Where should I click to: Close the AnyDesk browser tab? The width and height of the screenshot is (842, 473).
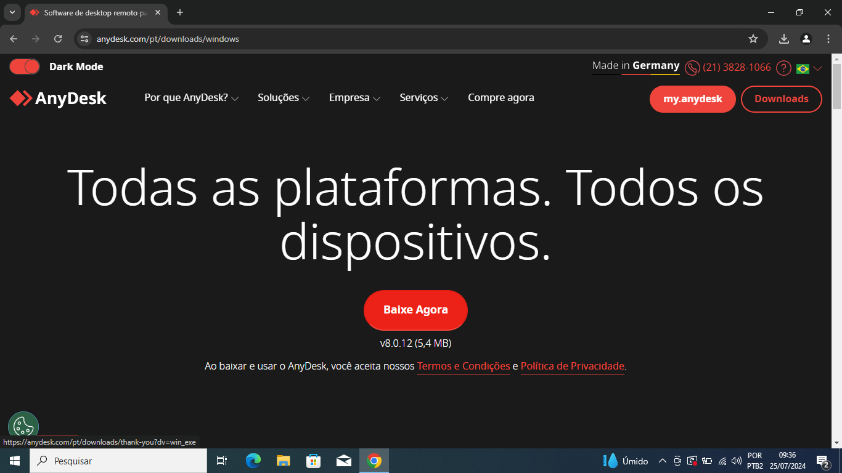point(157,12)
